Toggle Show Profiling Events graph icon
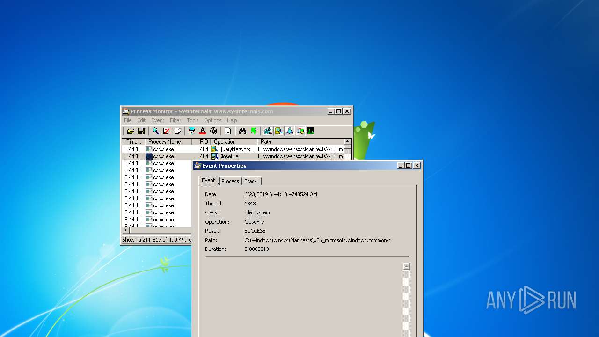This screenshot has height=337, width=599. [x=311, y=131]
